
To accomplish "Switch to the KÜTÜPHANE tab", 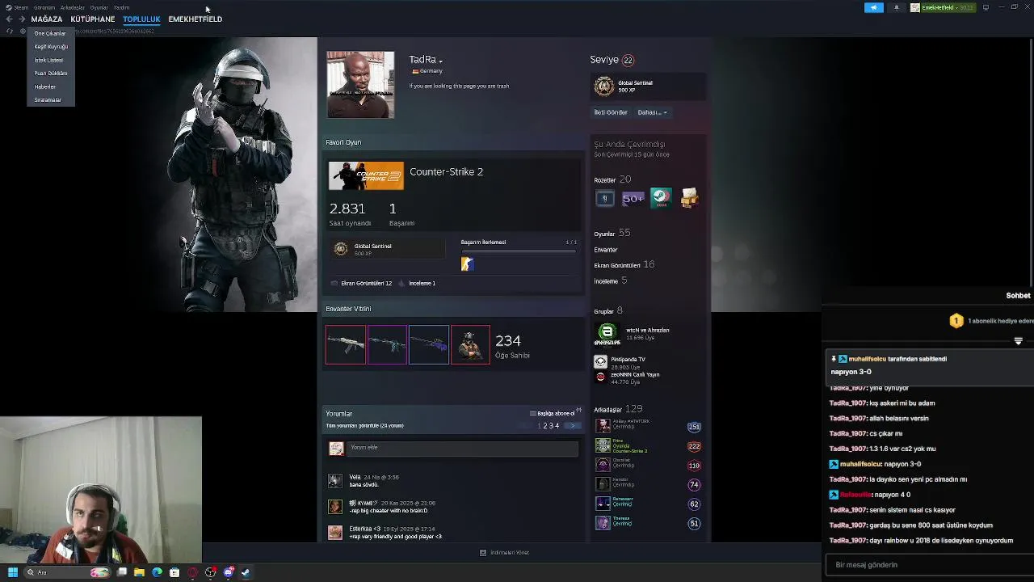I will (x=93, y=19).
